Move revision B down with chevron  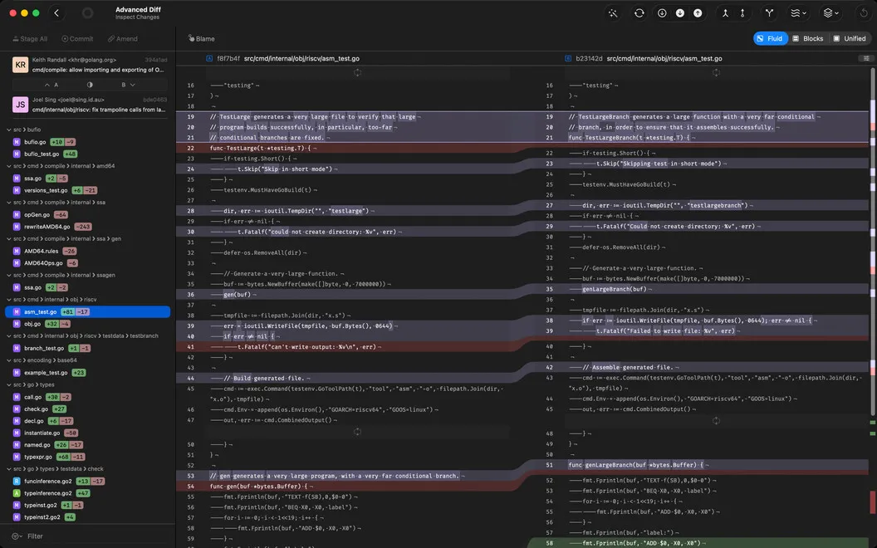[x=133, y=85]
